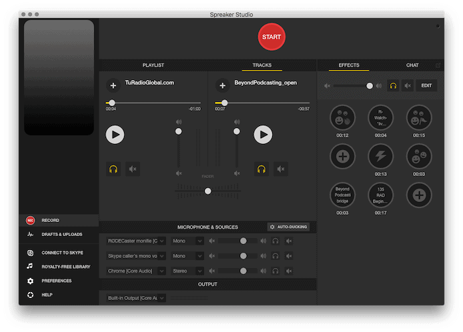Click Skype caller volume slider knob
463x332 pixels.
[243, 256]
